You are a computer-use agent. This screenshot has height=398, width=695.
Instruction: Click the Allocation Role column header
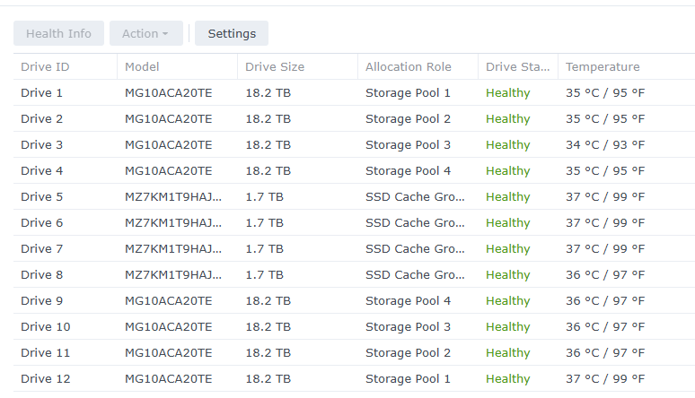409,66
